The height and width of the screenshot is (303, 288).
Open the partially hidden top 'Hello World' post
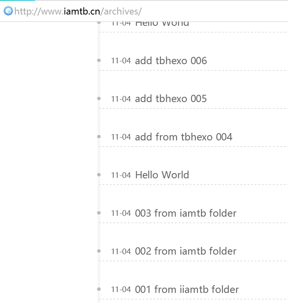pyautogui.click(x=162, y=24)
